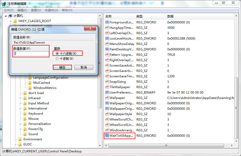
Task: Click the 数值数据 value input field
Action: (x=31, y=53)
